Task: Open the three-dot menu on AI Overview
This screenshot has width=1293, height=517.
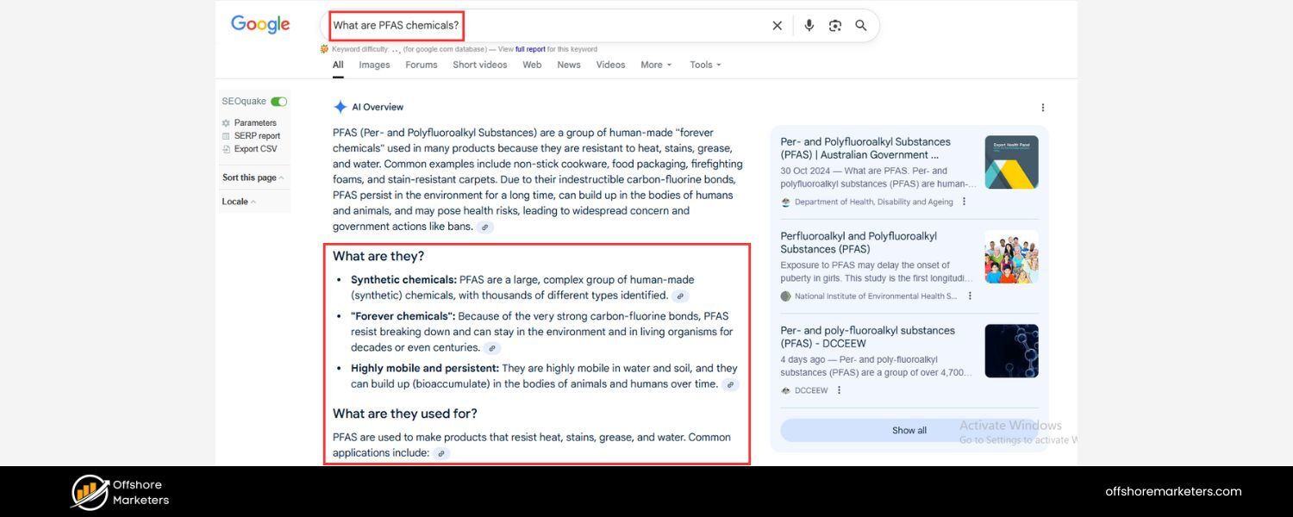Action: tap(1042, 107)
